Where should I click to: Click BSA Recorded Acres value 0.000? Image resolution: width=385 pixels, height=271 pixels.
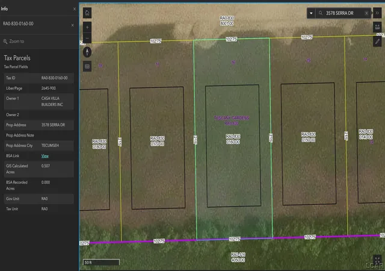[x=46, y=182]
